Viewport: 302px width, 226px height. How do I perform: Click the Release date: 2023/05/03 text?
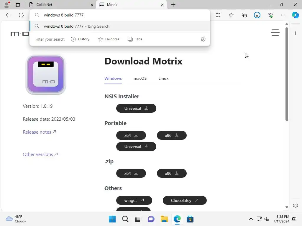coord(49,119)
